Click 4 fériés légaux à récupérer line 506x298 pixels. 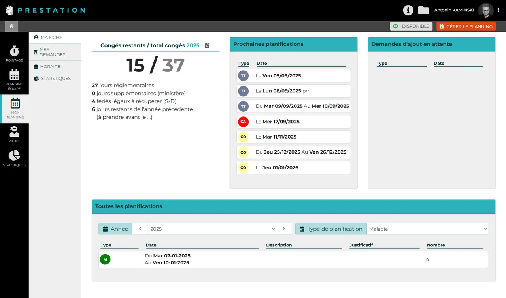(134, 101)
